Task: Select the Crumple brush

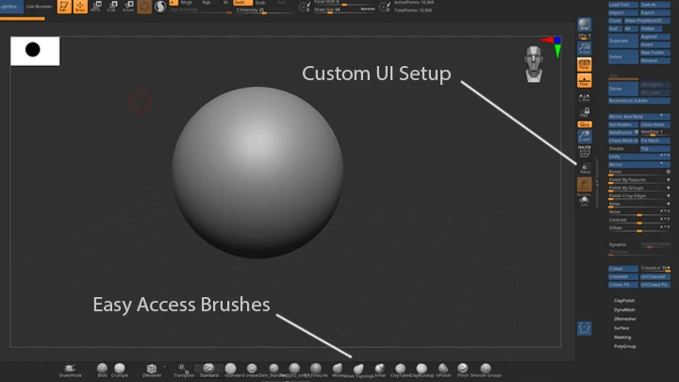Action: 120,371
